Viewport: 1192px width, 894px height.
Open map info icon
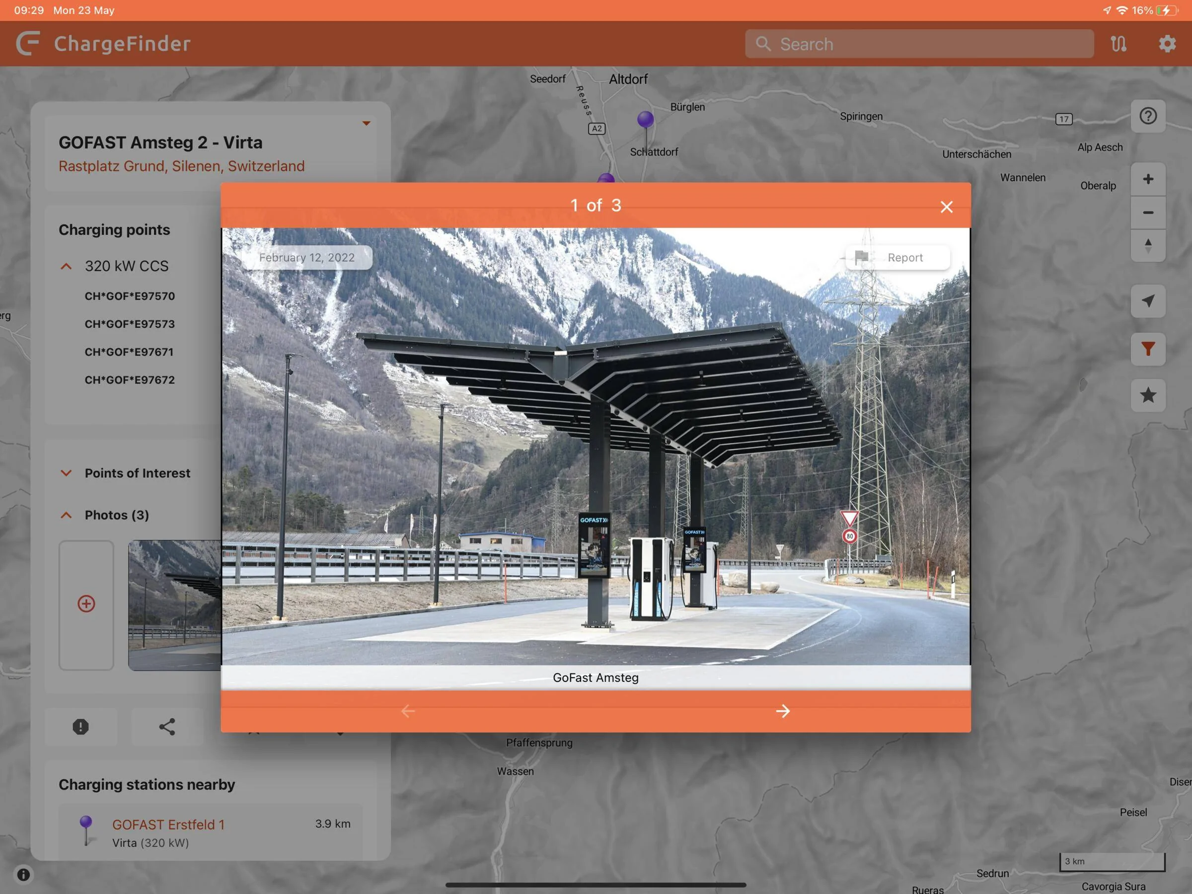pyautogui.click(x=24, y=874)
